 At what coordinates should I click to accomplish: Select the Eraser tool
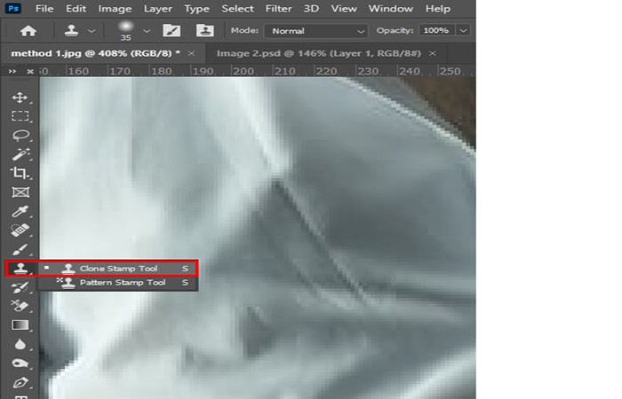(x=20, y=306)
